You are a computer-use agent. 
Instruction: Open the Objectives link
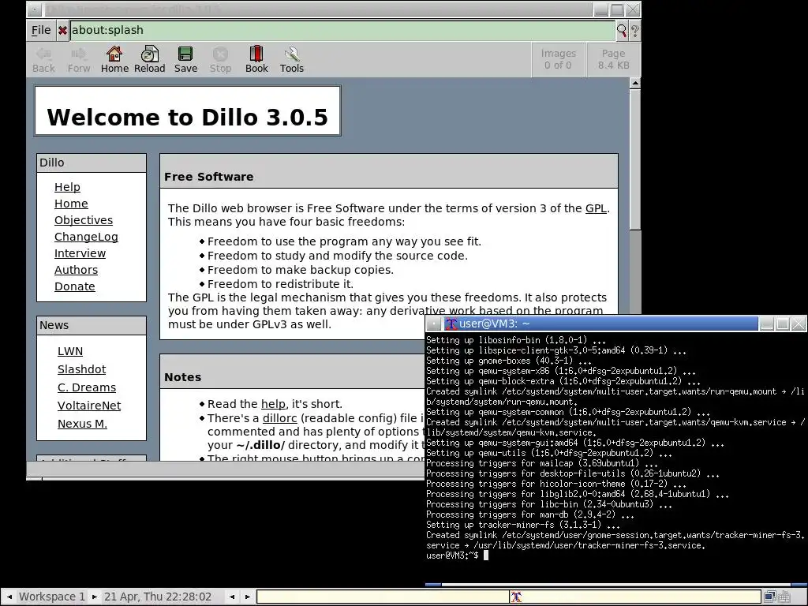[x=84, y=220]
